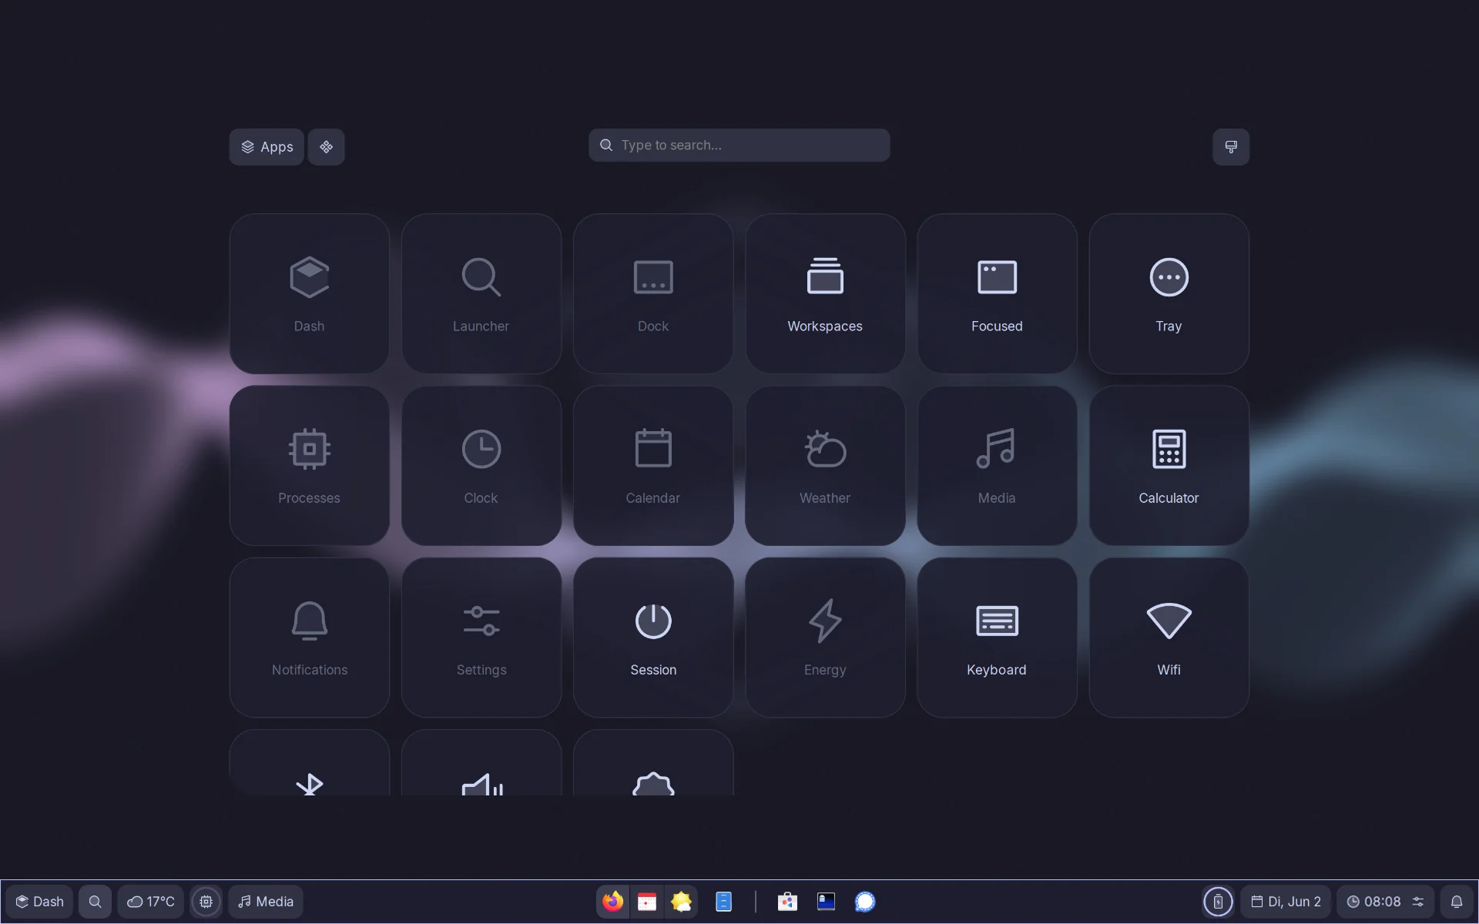Image resolution: width=1479 pixels, height=924 pixels.
Task: Open the Workspaces module tile
Action: pyautogui.click(x=825, y=293)
